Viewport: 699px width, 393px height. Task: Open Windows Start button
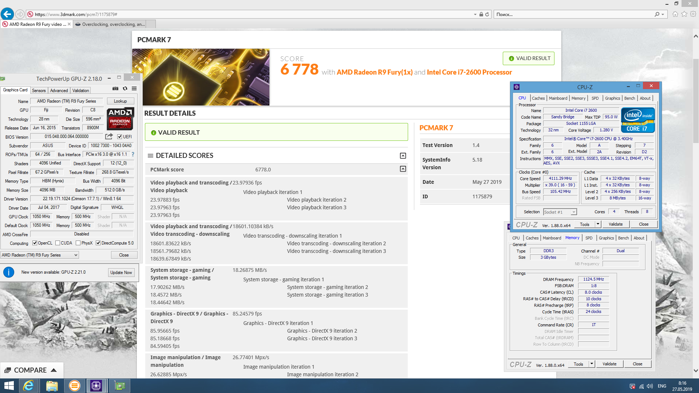9,386
